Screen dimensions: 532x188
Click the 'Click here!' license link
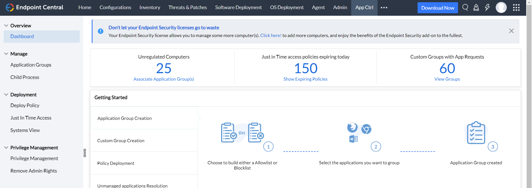coord(271,35)
